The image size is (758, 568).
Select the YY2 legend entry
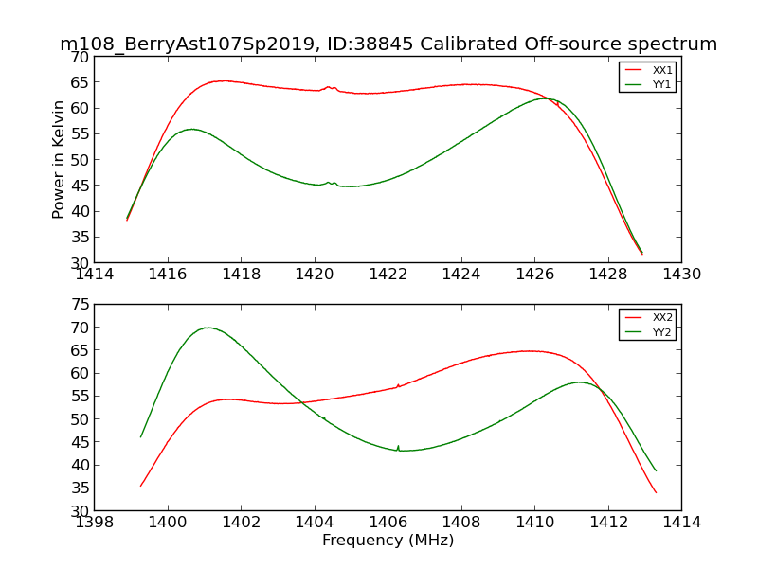pos(648,332)
